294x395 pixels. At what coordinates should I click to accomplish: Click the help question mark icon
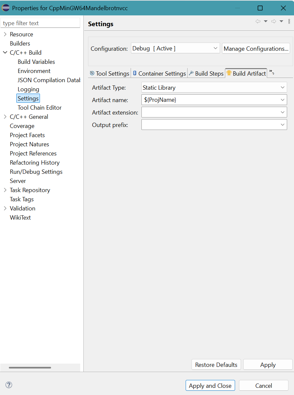coord(9,385)
